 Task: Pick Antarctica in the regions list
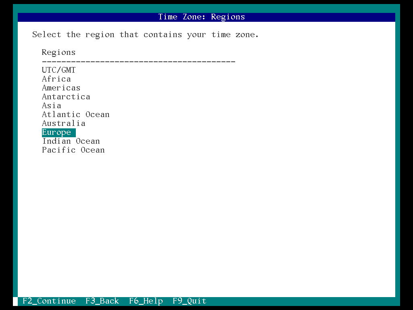pyautogui.click(x=66, y=97)
